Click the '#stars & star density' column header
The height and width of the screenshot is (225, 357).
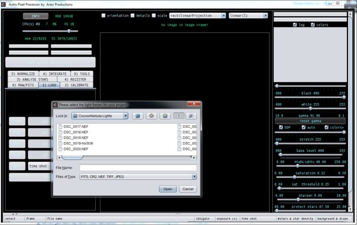[295, 219]
